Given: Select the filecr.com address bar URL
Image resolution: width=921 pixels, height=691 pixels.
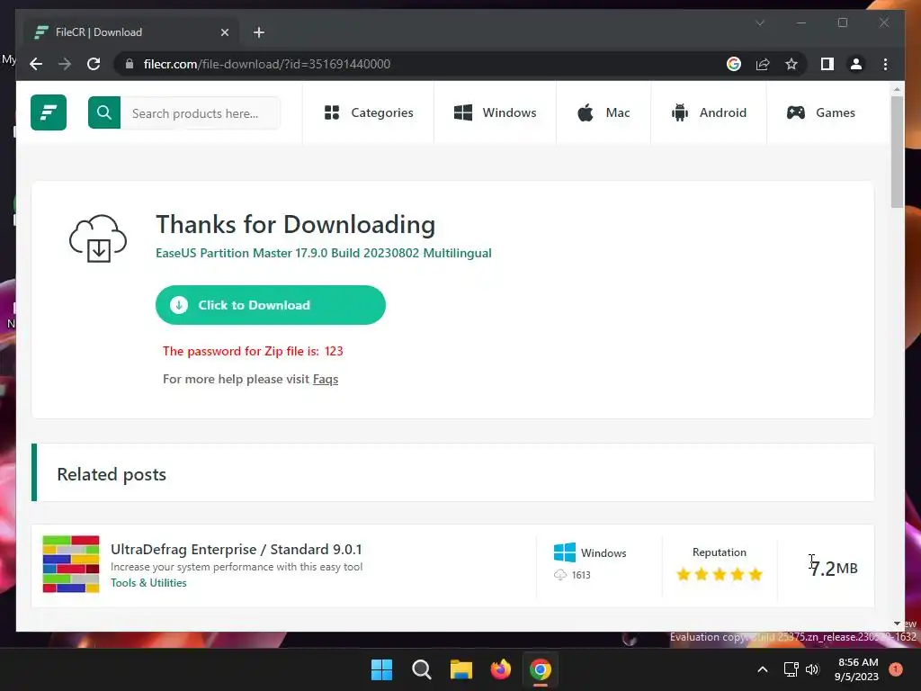Looking at the screenshot, I should point(266,64).
